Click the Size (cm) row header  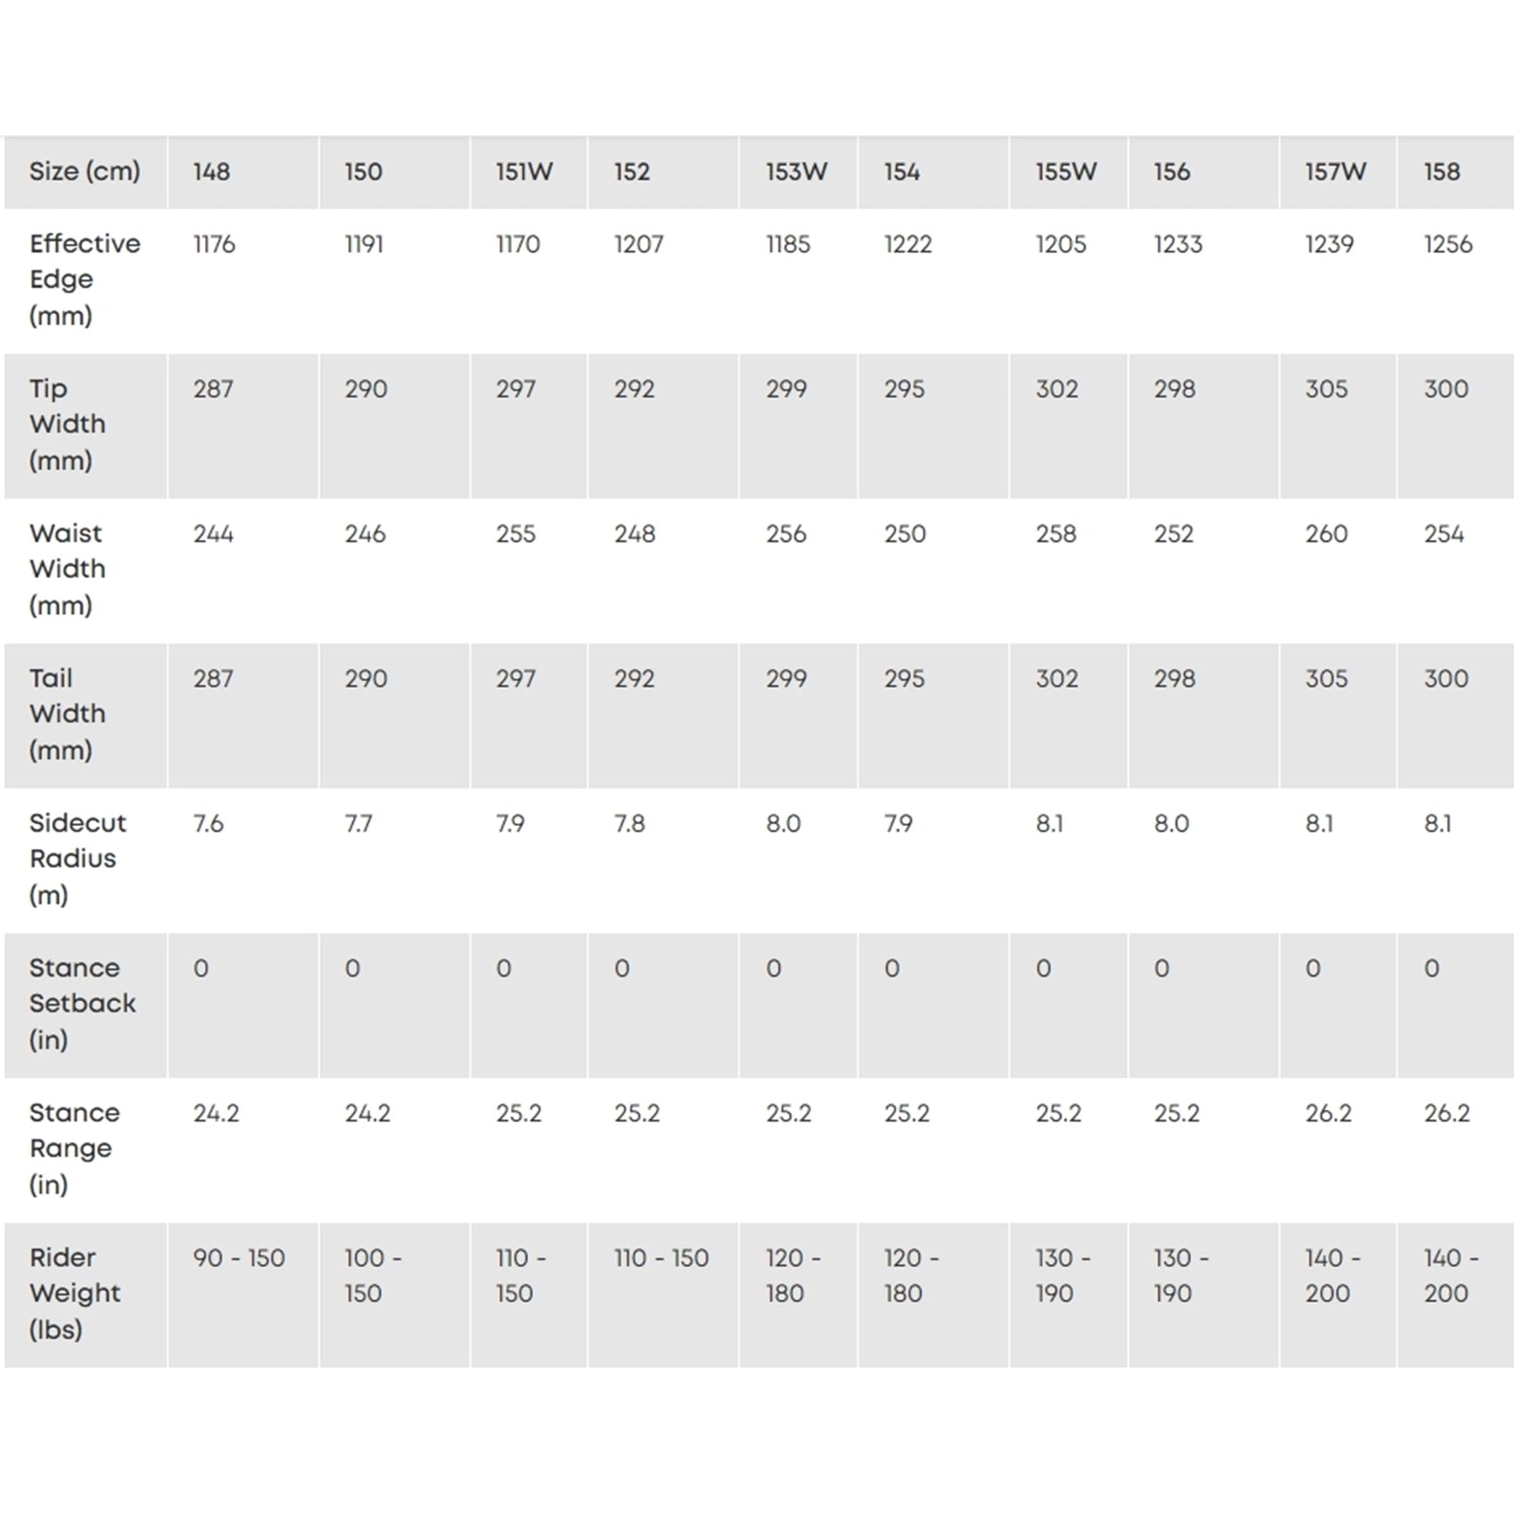(x=84, y=171)
